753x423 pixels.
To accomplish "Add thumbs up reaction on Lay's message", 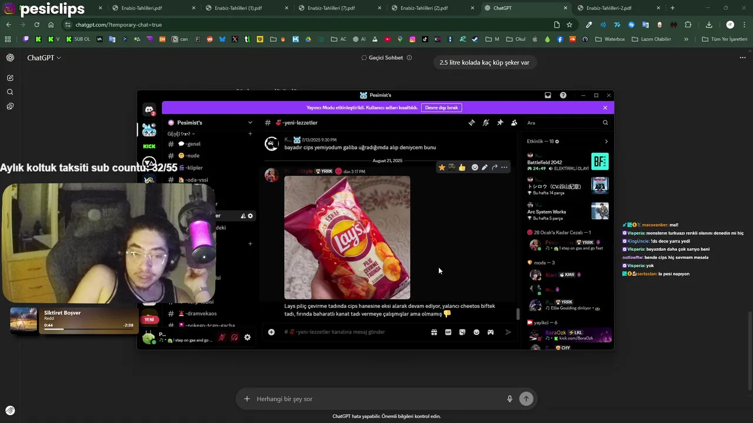I will pos(462,167).
